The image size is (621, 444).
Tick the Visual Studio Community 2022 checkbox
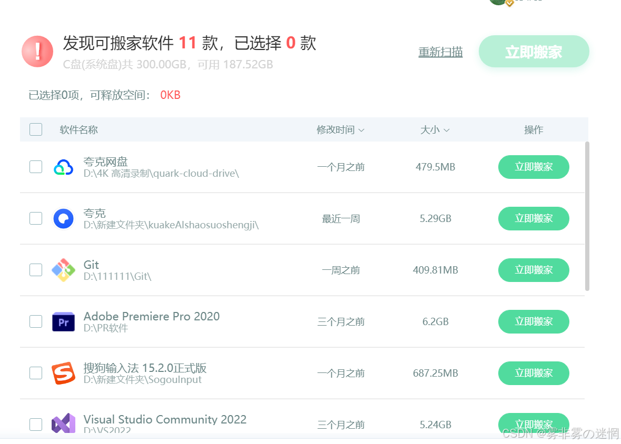(36, 424)
